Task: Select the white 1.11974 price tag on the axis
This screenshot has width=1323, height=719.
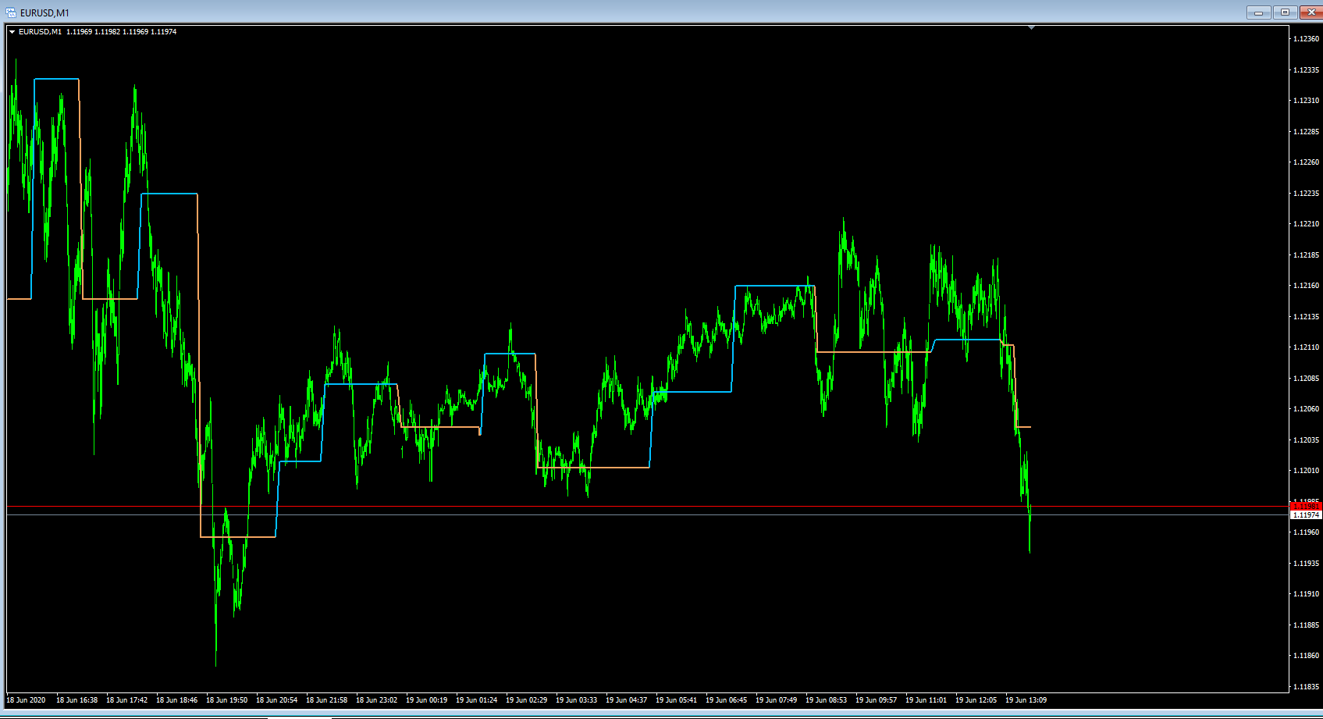Action: tap(1306, 515)
